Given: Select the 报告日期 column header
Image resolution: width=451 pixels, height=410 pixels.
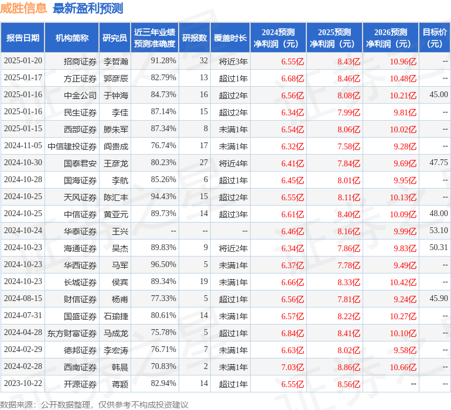Looking at the screenshot, I should [23, 38].
